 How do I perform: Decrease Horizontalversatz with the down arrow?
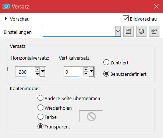point(37,74)
